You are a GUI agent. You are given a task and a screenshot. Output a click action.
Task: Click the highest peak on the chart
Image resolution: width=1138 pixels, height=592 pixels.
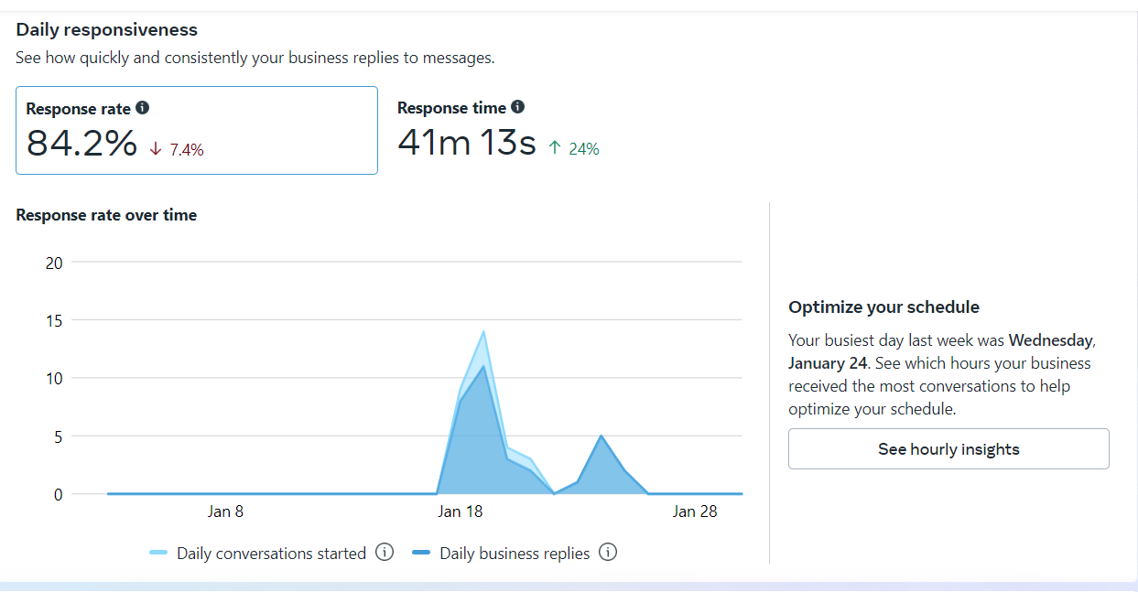click(483, 332)
